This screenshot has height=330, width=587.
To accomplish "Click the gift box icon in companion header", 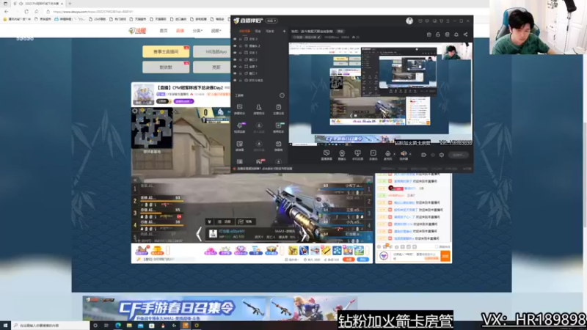I will click(x=429, y=34).
